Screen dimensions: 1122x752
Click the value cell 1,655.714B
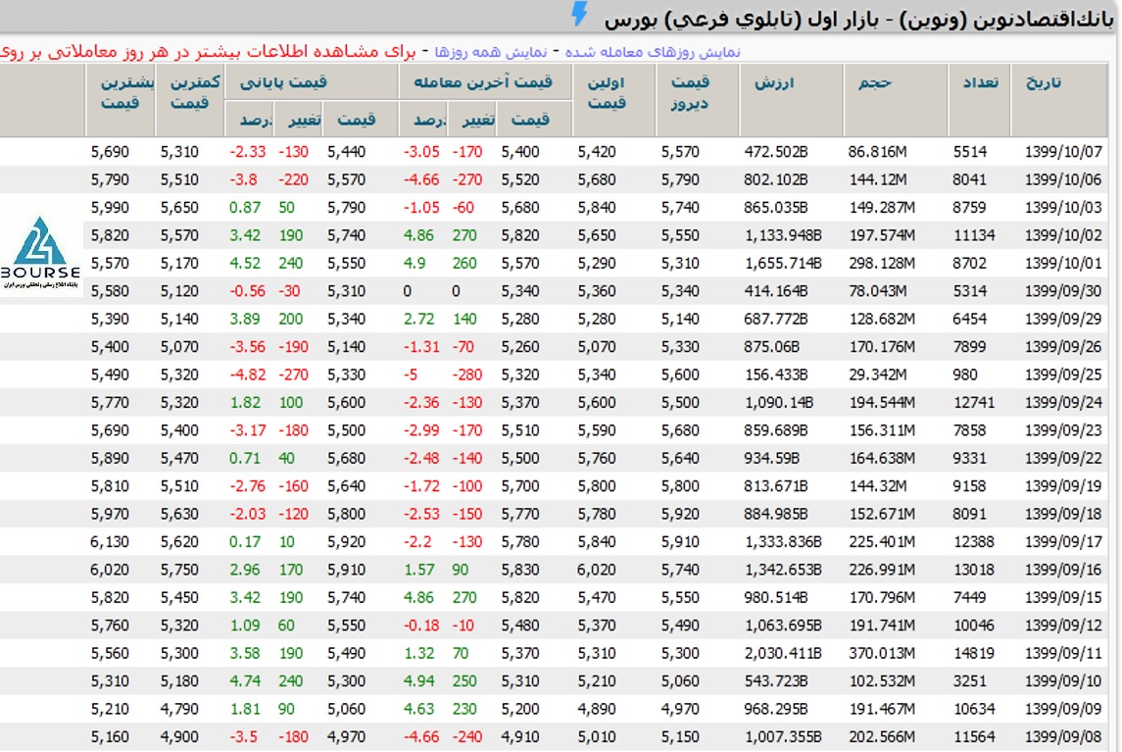[783, 264]
